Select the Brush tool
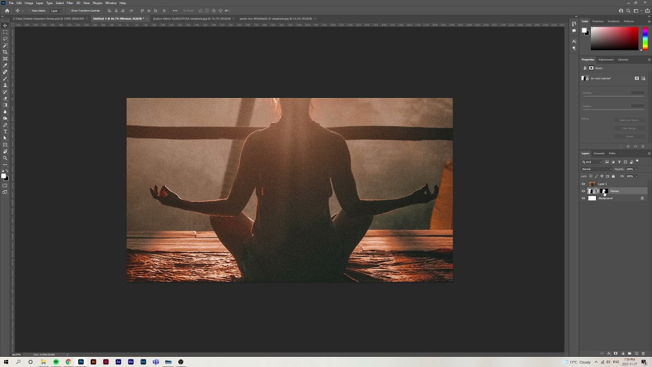This screenshot has height=367, width=652. [x=5, y=78]
